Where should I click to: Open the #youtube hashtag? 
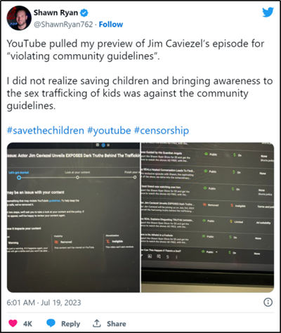point(109,131)
